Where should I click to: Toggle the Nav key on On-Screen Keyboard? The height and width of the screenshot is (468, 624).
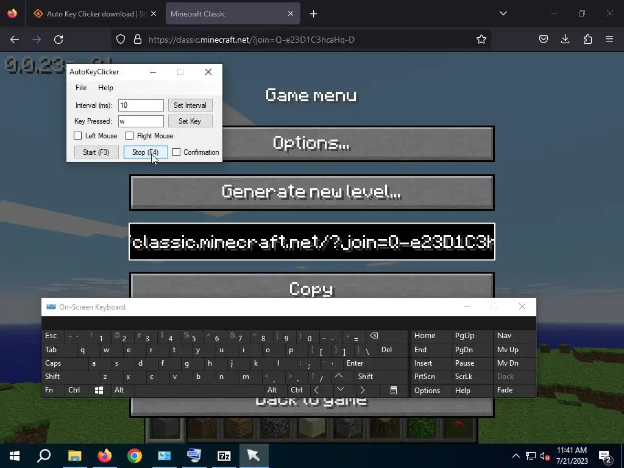pos(514,336)
